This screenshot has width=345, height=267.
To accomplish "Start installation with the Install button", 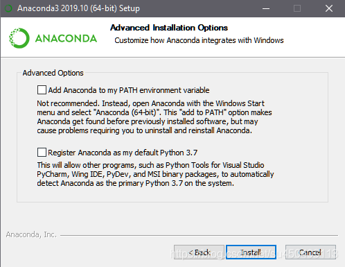I will pos(251,252).
